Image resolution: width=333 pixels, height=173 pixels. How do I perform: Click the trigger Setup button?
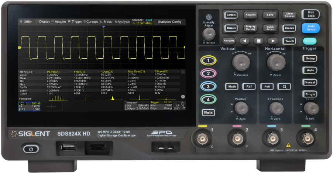coord(310,58)
